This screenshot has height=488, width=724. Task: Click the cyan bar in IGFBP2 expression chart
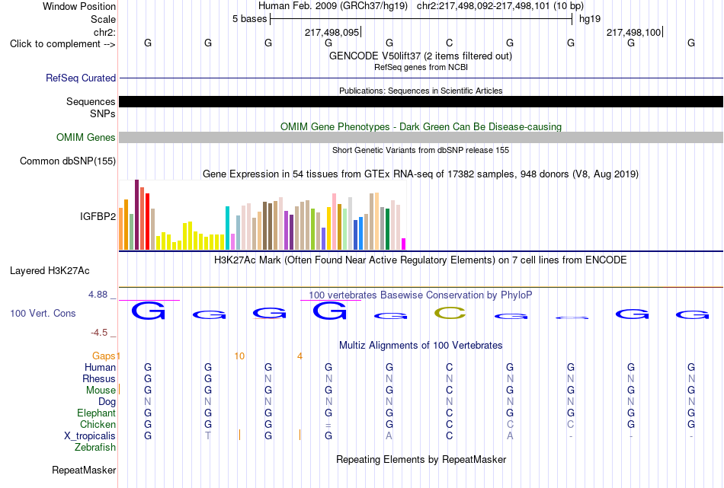pos(227,228)
